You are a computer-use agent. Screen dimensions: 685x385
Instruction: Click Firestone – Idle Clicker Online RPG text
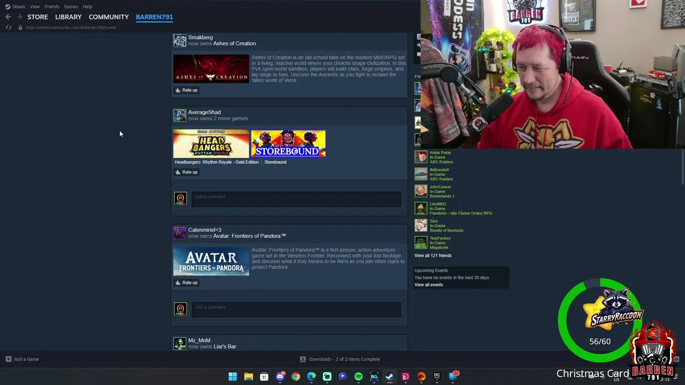click(461, 213)
